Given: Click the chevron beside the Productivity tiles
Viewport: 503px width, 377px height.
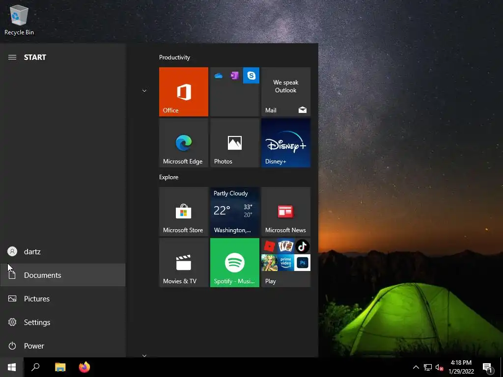Looking at the screenshot, I should [144, 91].
